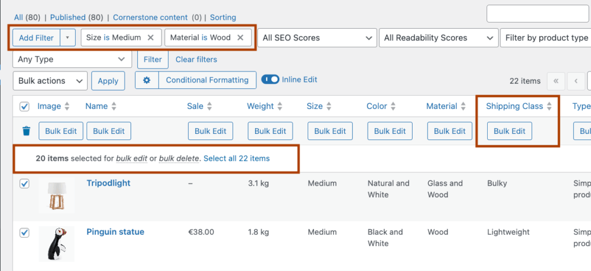
Task: Click the Natural and White color cell
Action: pyautogui.click(x=388, y=189)
